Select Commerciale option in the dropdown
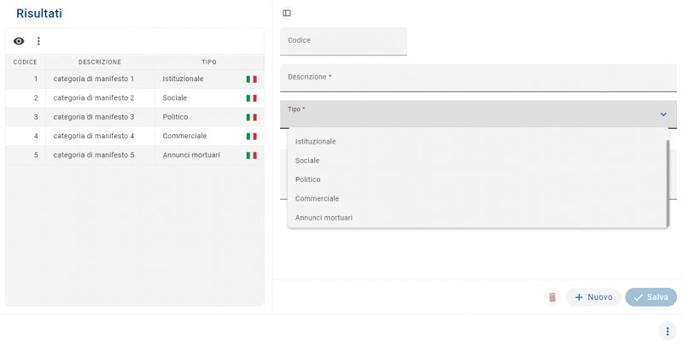683x346 pixels. click(x=317, y=198)
